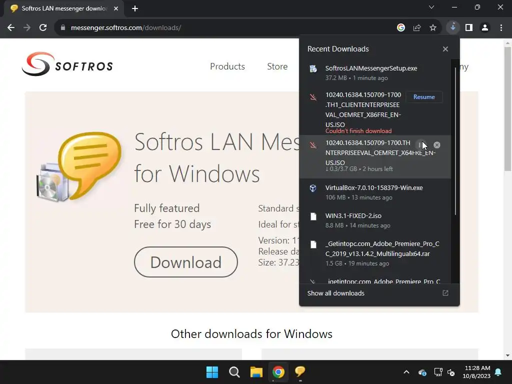Go back to the previous page

click(x=11, y=28)
